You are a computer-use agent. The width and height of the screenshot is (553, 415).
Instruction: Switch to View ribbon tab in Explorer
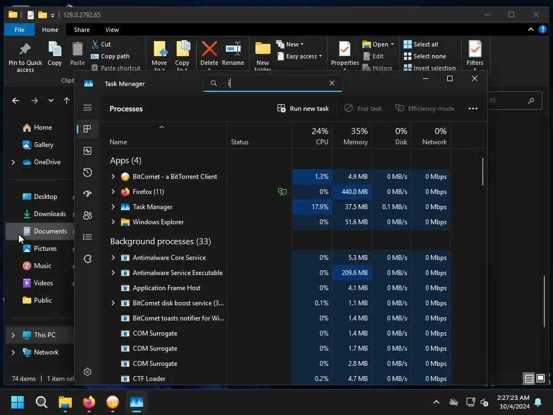pyautogui.click(x=112, y=30)
